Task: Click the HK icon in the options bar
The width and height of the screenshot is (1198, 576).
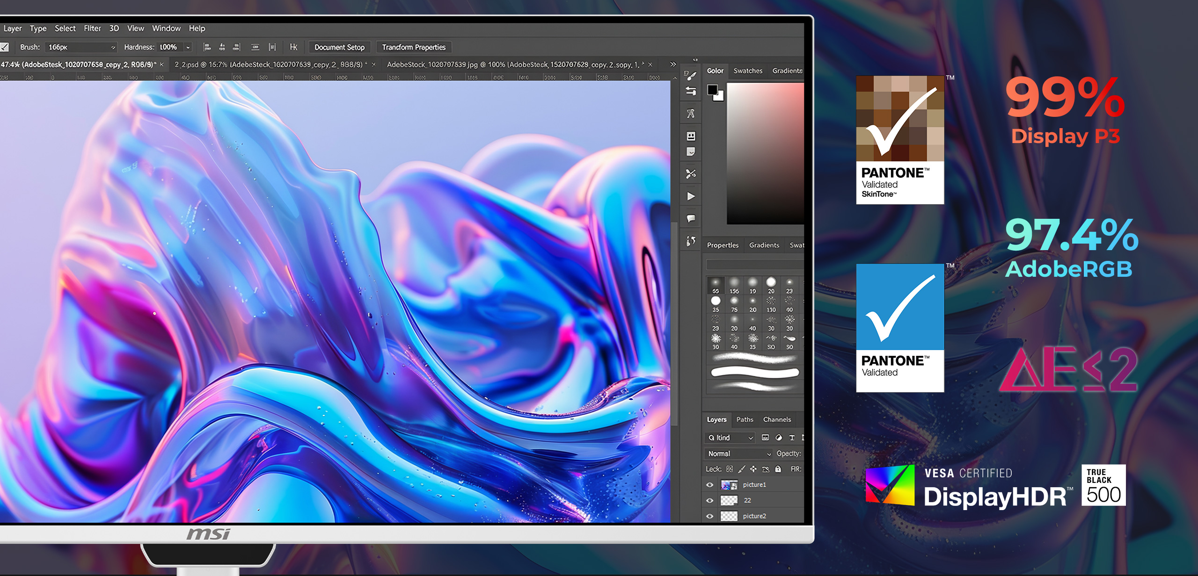Action: tap(293, 47)
